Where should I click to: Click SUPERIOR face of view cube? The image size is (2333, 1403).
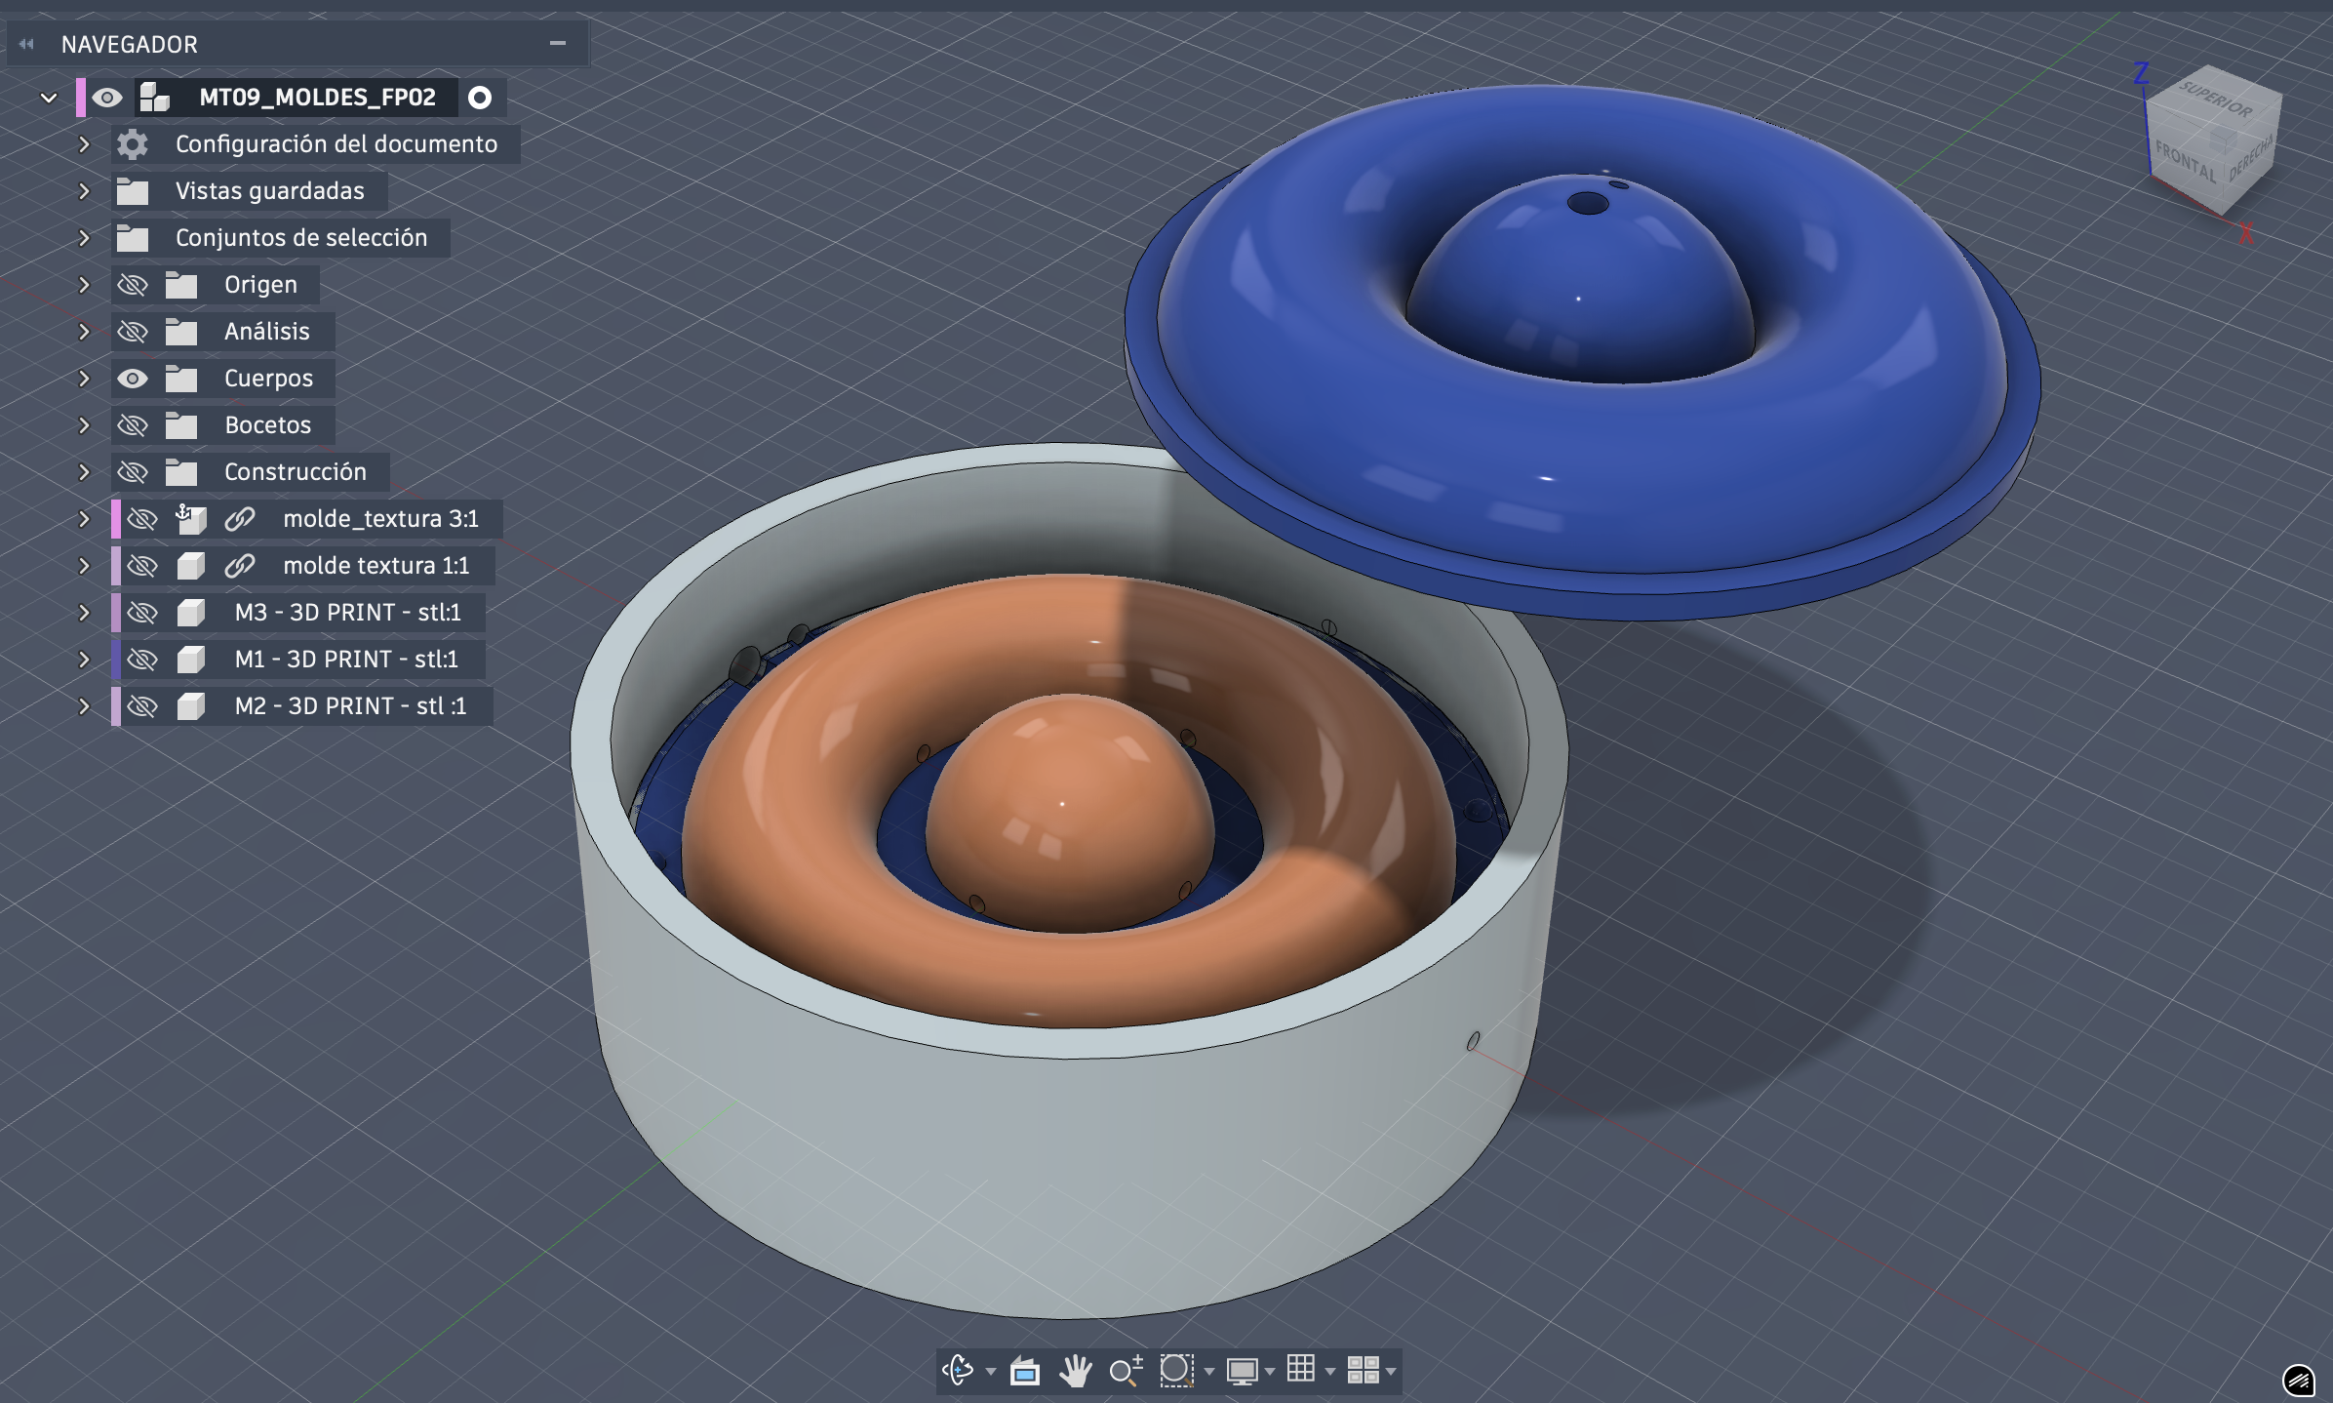pyautogui.click(x=2216, y=98)
